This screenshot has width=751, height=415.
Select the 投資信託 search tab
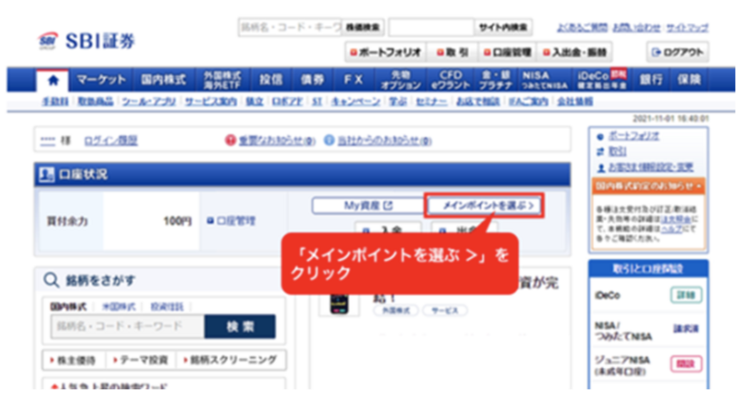166,307
